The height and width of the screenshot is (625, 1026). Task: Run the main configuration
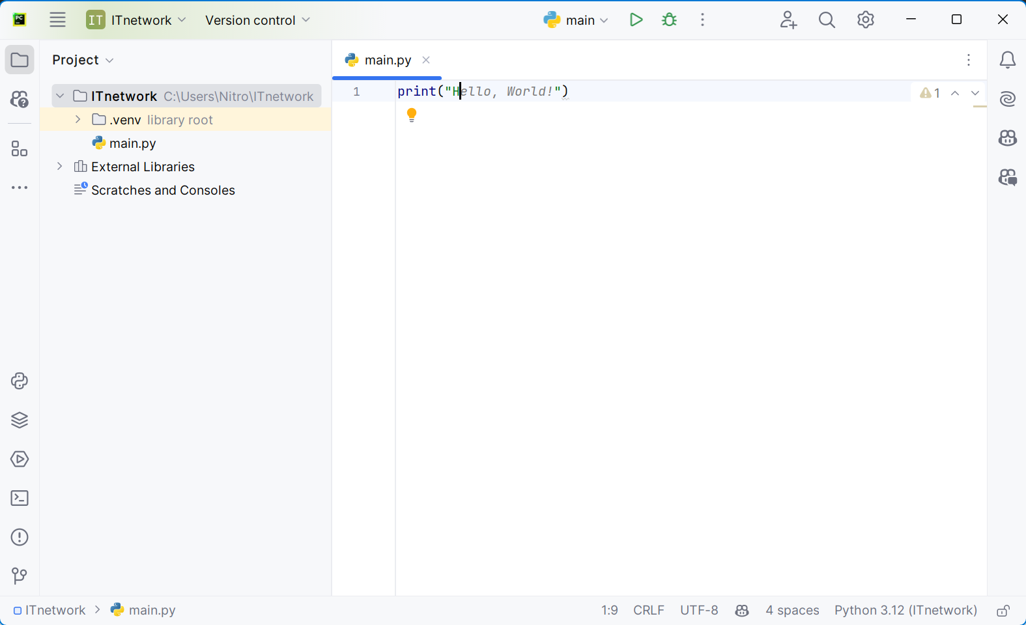[x=636, y=20]
